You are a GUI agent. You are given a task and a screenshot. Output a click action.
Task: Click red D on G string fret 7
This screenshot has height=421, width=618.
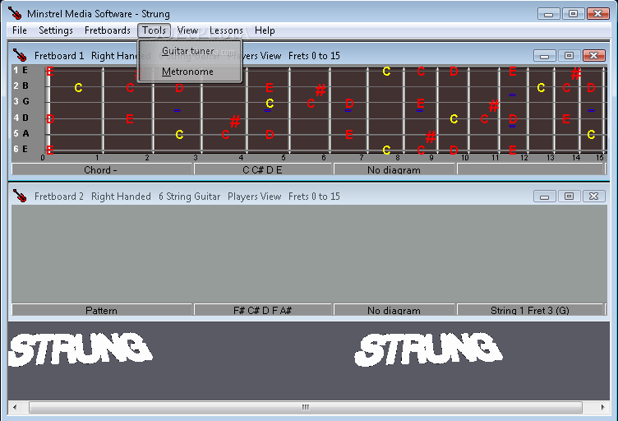pyautogui.click(x=349, y=104)
